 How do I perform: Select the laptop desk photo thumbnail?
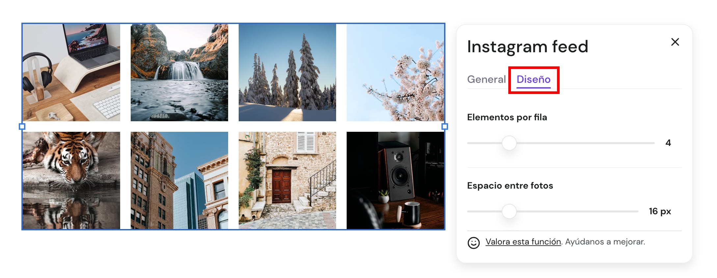(71, 73)
